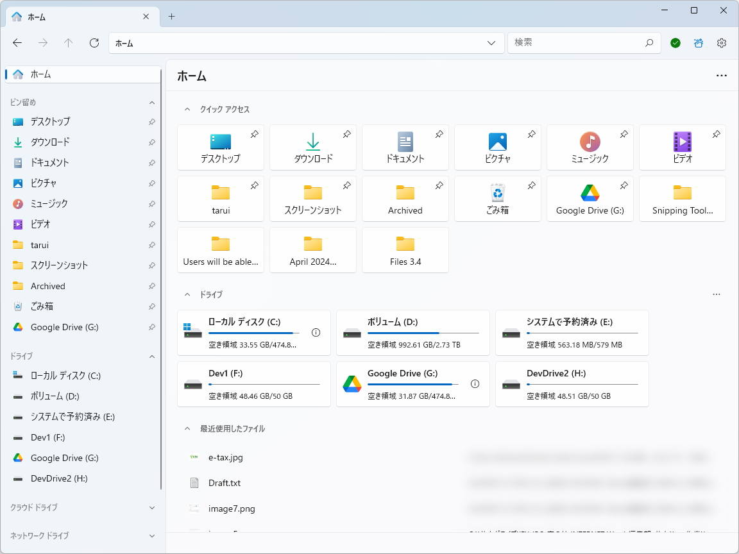The height and width of the screenshot is (554, 739).
Task: Unpin デスクトップ using its pin icon
Action: coord(254,134)
